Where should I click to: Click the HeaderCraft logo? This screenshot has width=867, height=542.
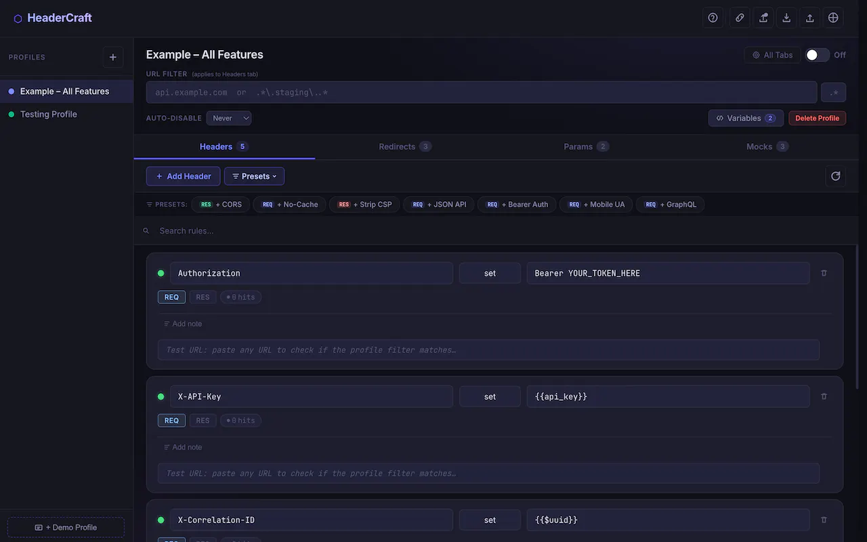click(x=53, y=18)
